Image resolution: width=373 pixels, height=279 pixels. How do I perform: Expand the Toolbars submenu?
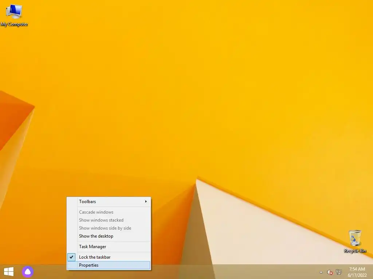coord(109,202)
